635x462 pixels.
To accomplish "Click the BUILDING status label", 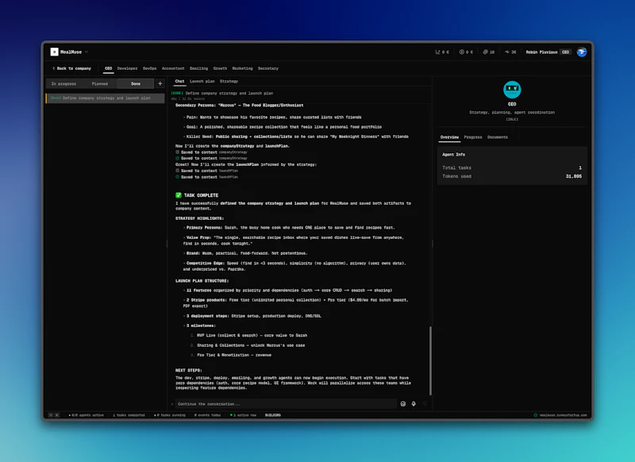I will 273,415.
